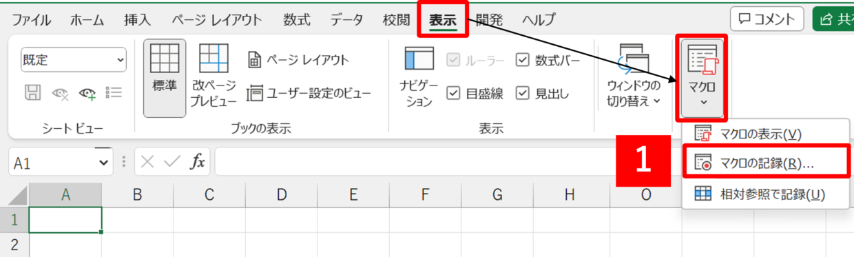Select column B header
Screen dimensions: 854x257
[137, 195]
